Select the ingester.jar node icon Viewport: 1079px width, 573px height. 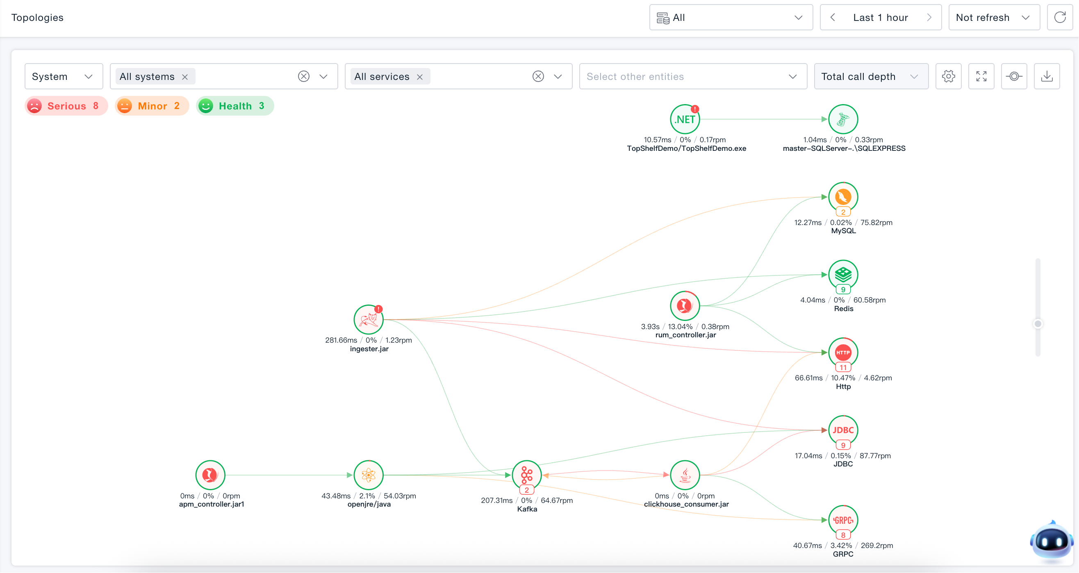coord(368,320)
